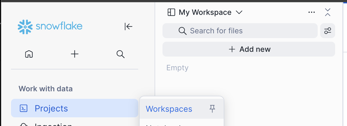347x126 pixels.
Task: Click the workspace layout icon
Action: point(171,12)
